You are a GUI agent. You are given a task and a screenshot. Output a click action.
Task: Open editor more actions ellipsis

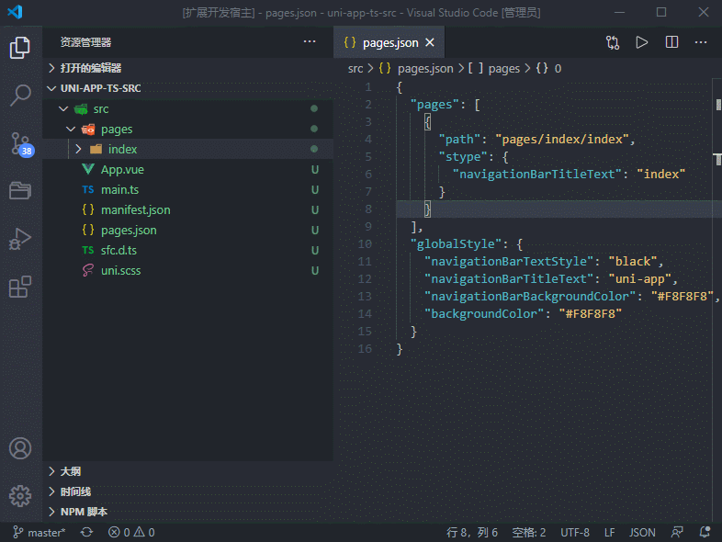click(x=701, y=42)
